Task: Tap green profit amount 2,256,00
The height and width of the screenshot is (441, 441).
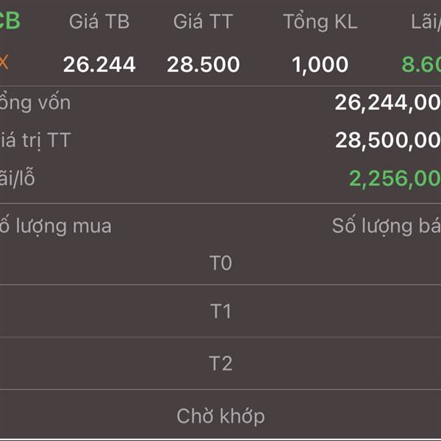Action: (x=395, y=179)
